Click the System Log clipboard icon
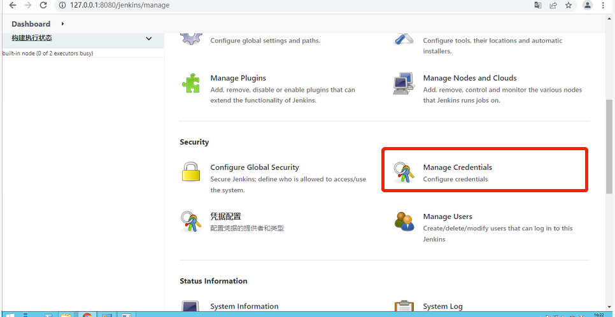Image resolution: width=615 pixels, height=317 pixels. (404, 306)
